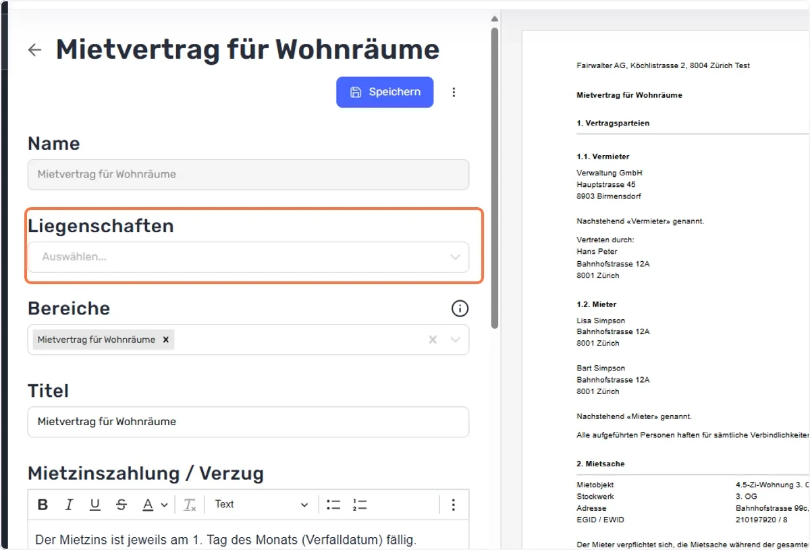Viewport: 810px width, 550px height.
Task: Click '1.2. Mieter' heading in preview
Action: click(597, 304)
